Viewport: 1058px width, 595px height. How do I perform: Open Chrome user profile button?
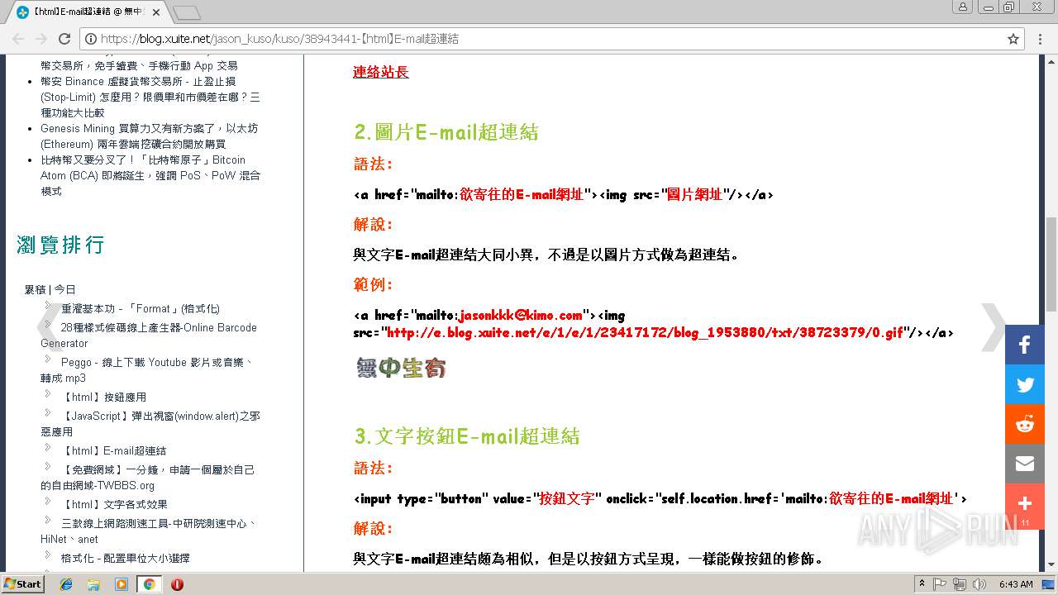click(x=963, y=7)
